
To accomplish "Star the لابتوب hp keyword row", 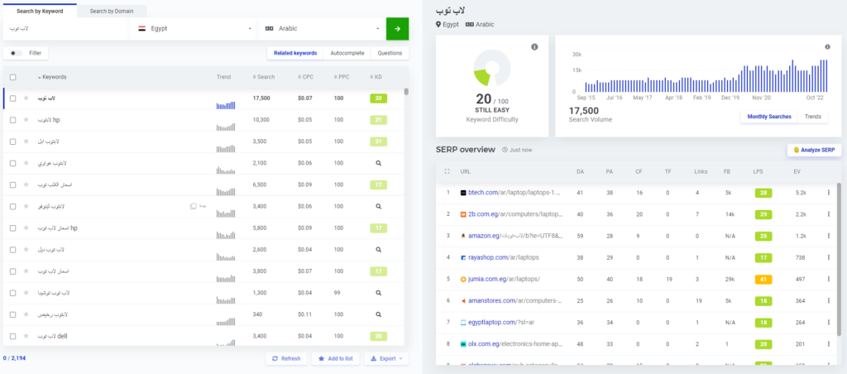I will pos(26,120).
